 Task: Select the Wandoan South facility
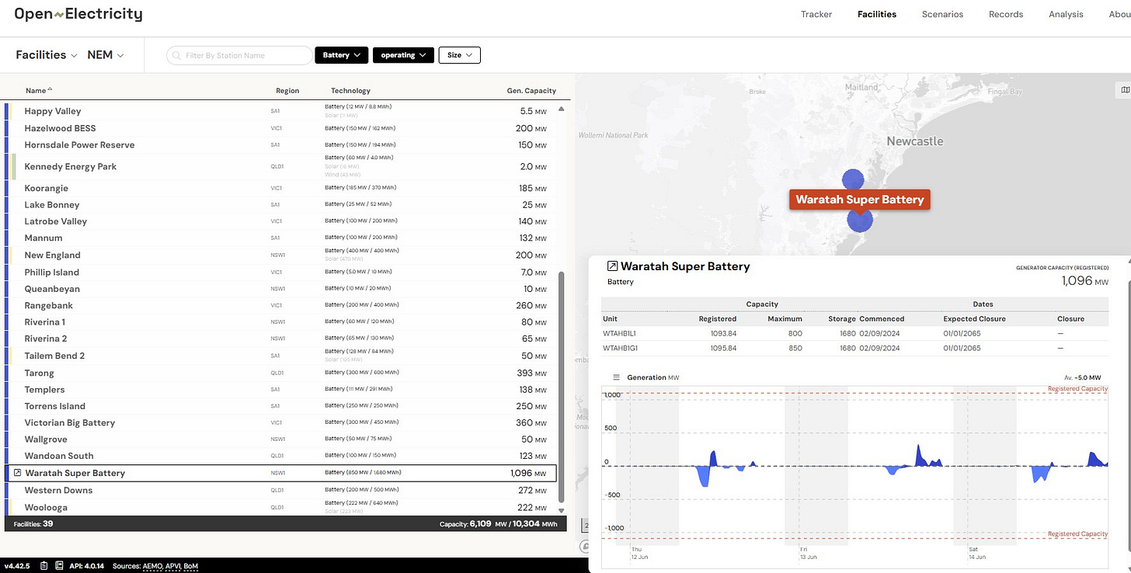click(280, 457)
